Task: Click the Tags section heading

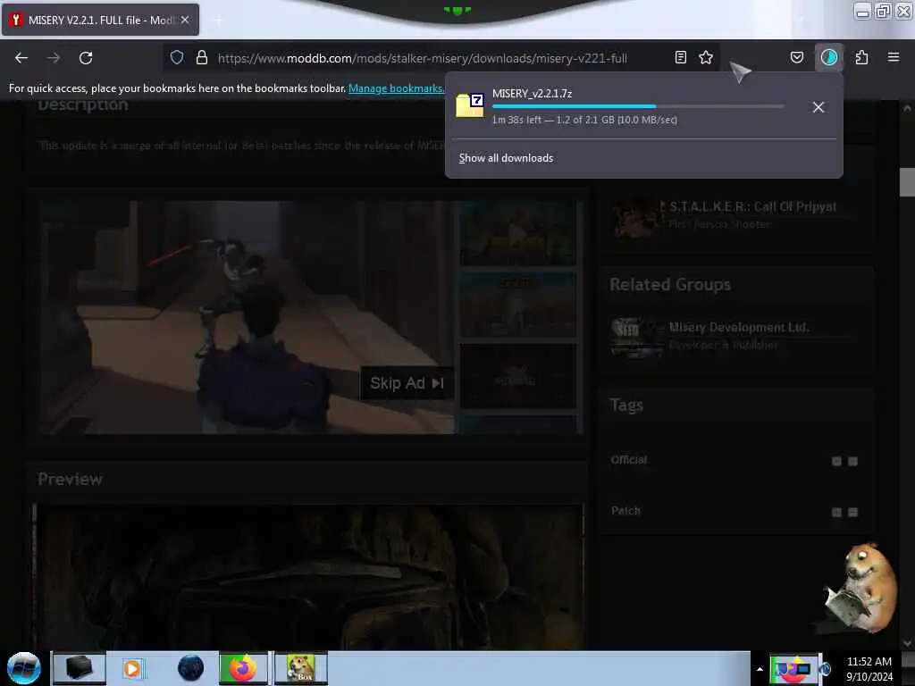Action: (626, 405)
